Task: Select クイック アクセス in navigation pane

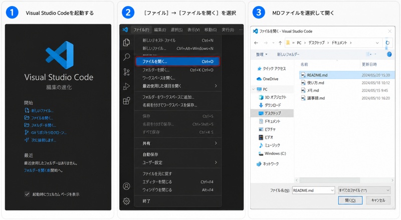Action: 271,69
